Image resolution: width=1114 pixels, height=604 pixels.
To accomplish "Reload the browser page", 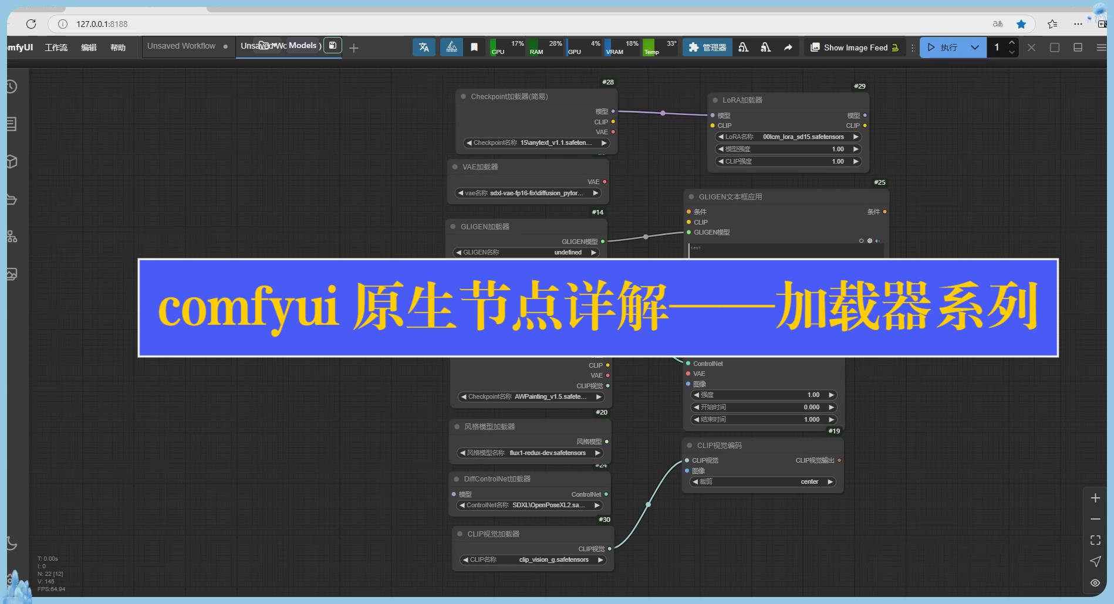I will (x=31, y=24).
